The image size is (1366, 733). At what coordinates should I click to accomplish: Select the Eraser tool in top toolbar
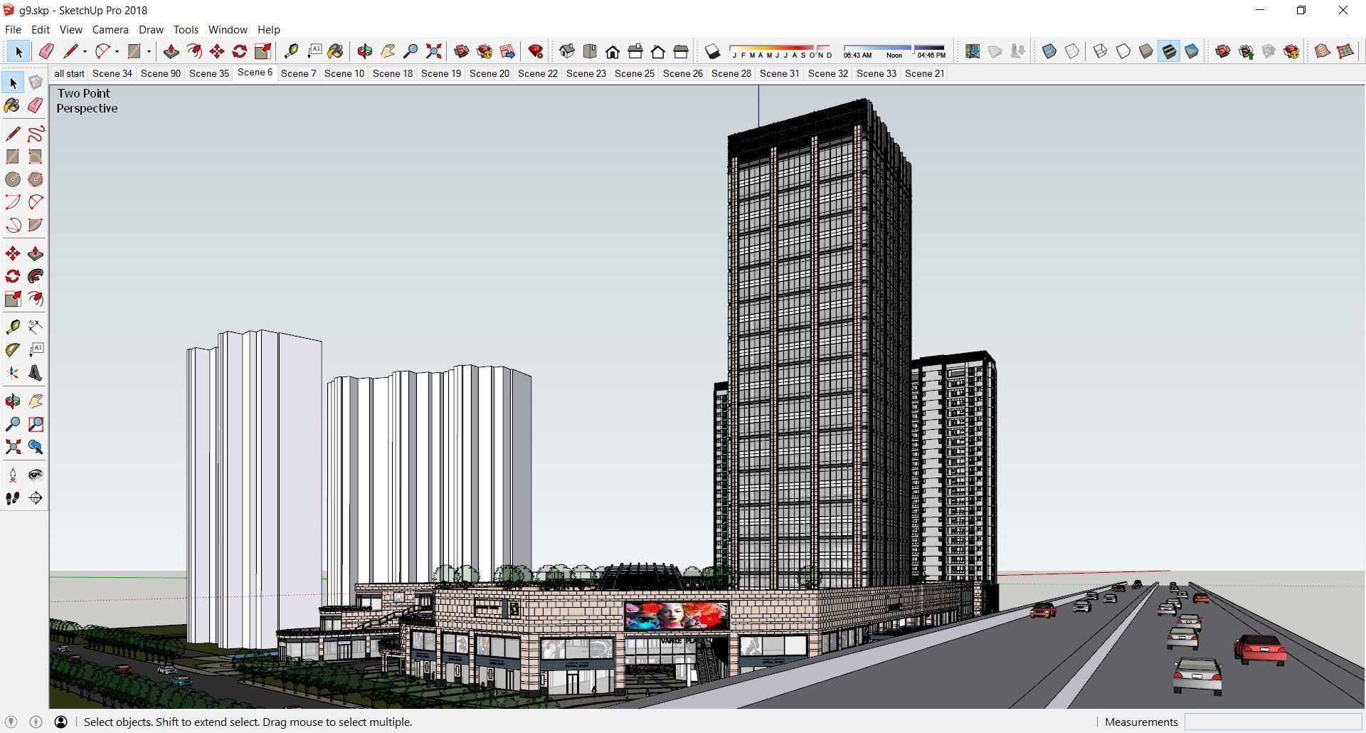(x=46, y=51)
